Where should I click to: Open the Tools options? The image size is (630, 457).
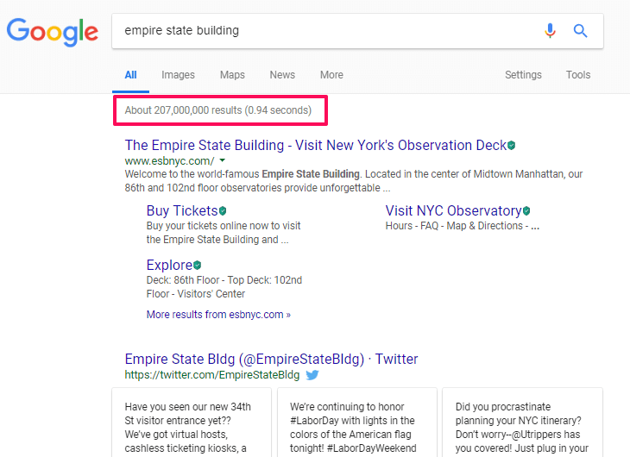click(x=578, y=75)
